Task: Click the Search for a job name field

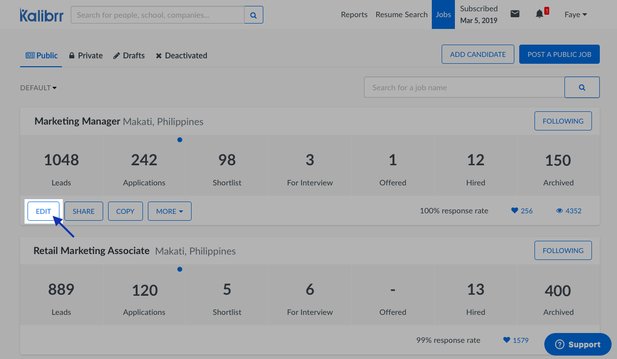Action: [464, 87]
